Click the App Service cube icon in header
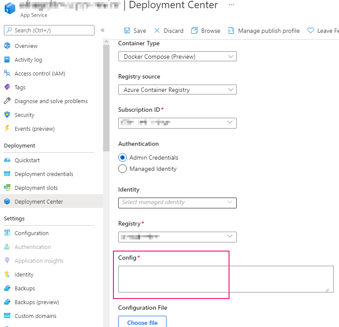Viewport: 339px width, 327px height. tap(10, 9)
